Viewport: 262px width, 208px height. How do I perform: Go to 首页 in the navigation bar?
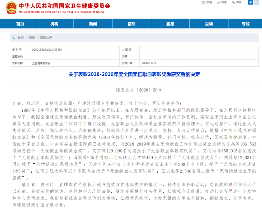[20, 24]
